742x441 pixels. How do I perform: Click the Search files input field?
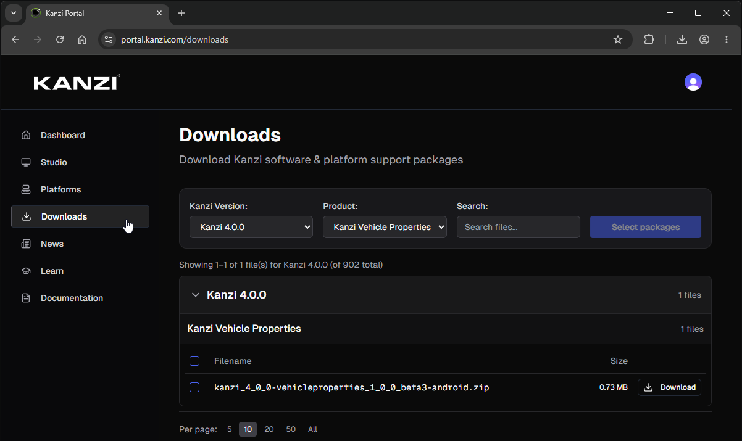point(519,227)
